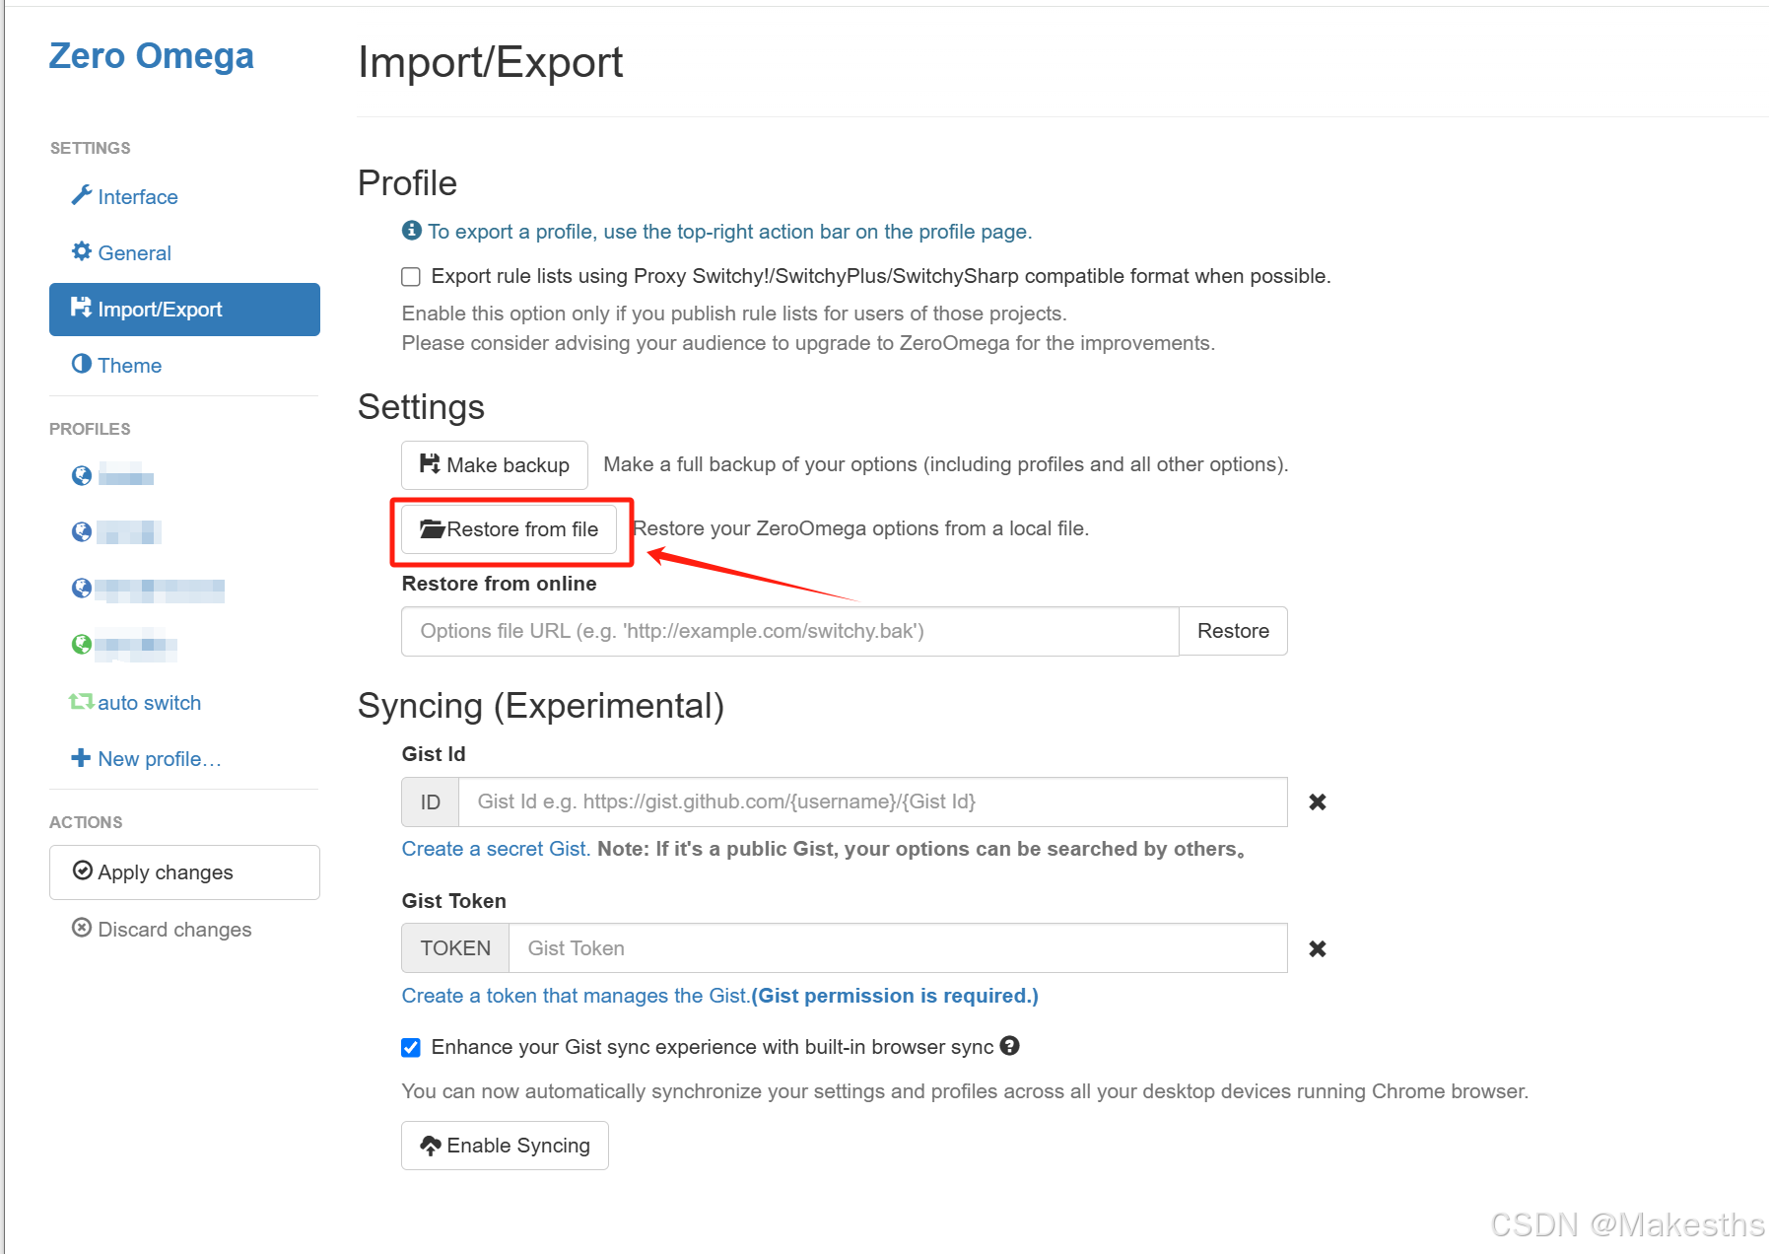This screenshot has width=1769, height=1254.
Task: Click the Apply changes button
Action: tap(184, 872)
